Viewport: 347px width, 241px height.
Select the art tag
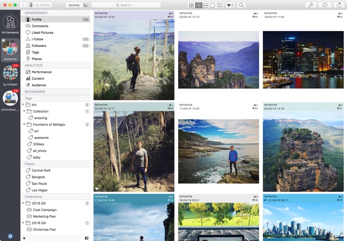55,131
